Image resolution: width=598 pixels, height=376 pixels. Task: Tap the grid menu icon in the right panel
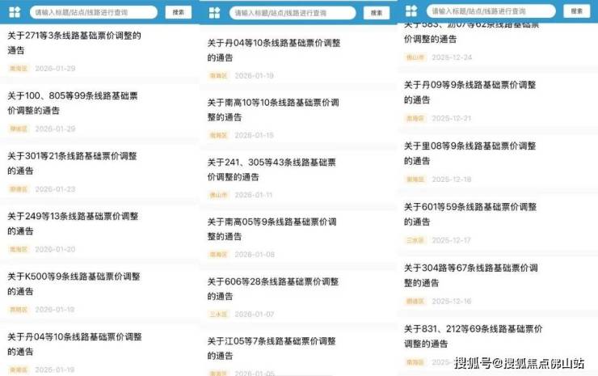coord(411,11)
